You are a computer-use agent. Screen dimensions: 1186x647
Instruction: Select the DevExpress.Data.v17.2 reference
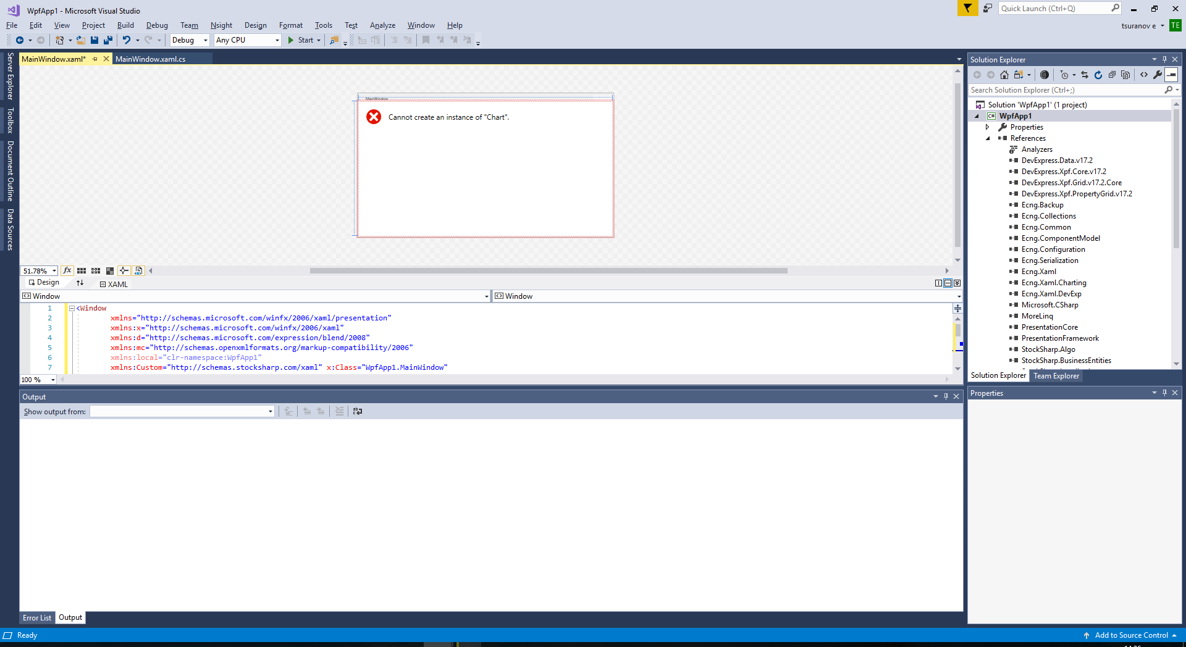[x=1057, y=161]
